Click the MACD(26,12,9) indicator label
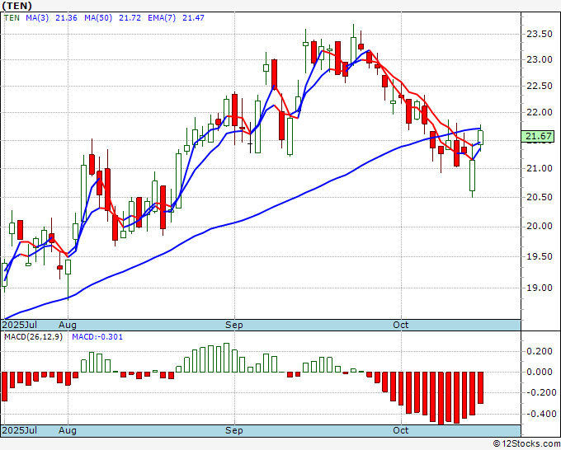 click(x=33, y=337)
